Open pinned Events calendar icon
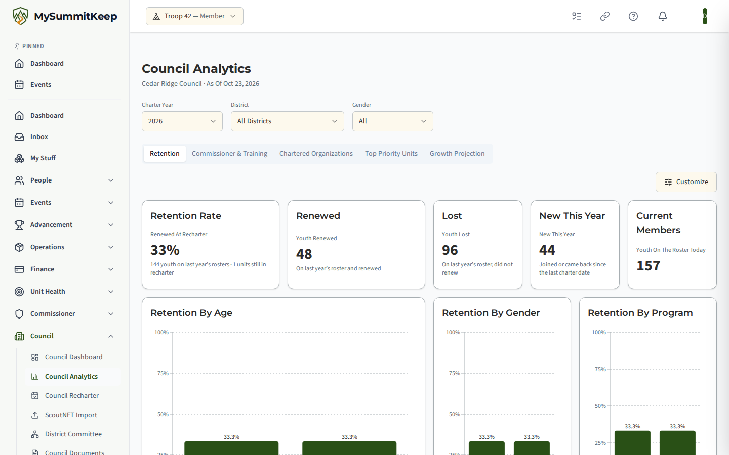The height and width of the screenshot is (455, 729). click(19, 84)
